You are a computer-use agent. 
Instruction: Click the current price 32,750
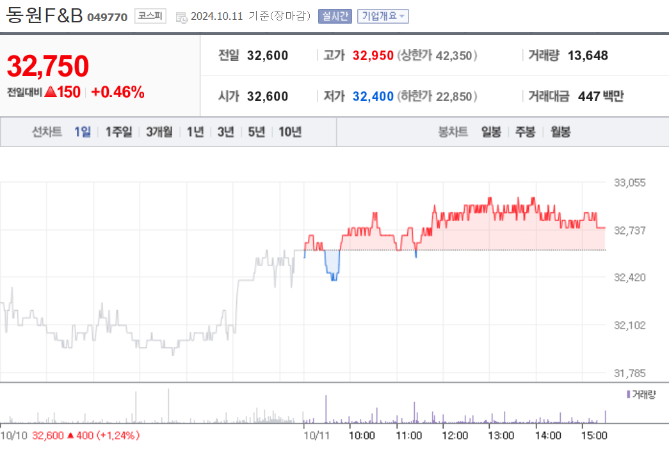point(48,66)
